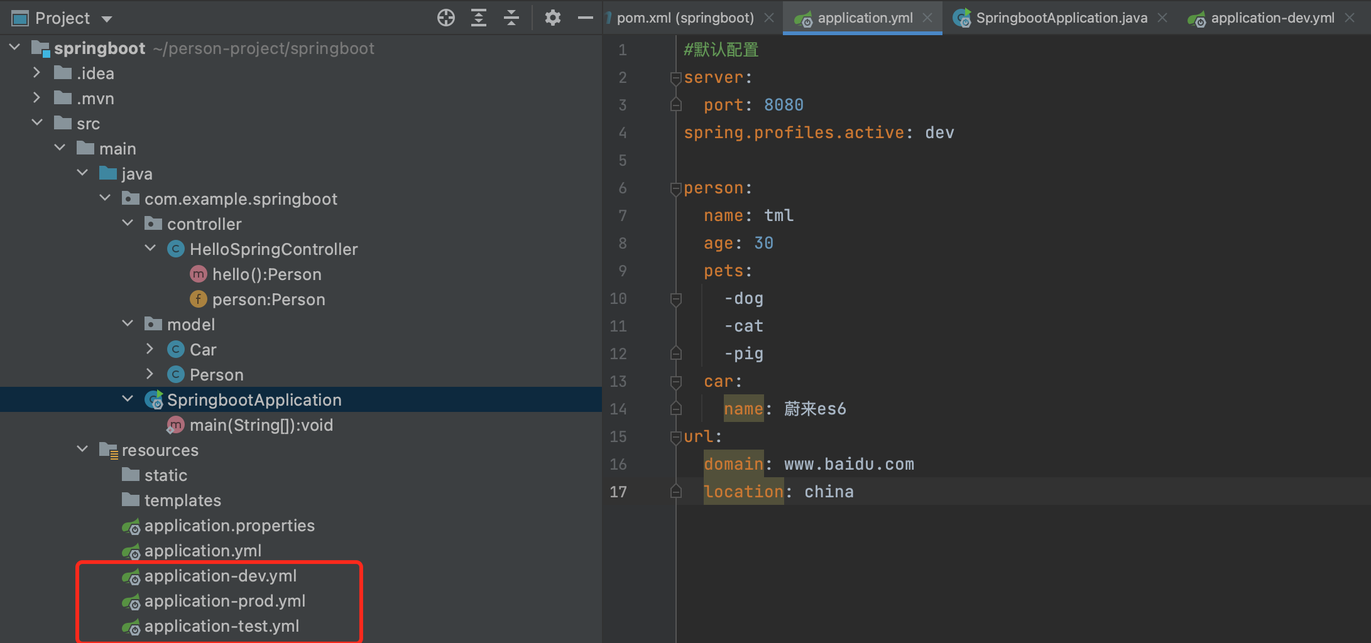The width and height of the screenshot is (1371, 643).
Task: Click the field icon beside person:Person
Action: 199,299
